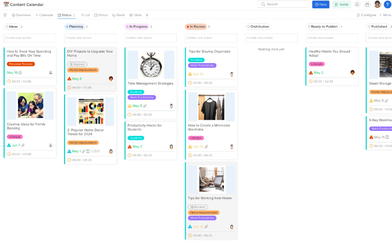
Task: Click the Published column header
Action: 378,27
